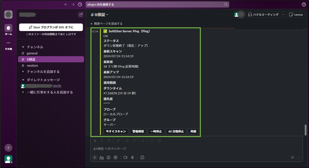Click the Slack Pro plan 50% off button
Image resolution: width=309 pixels, height=168 pixels.
[x=51, y=27]
